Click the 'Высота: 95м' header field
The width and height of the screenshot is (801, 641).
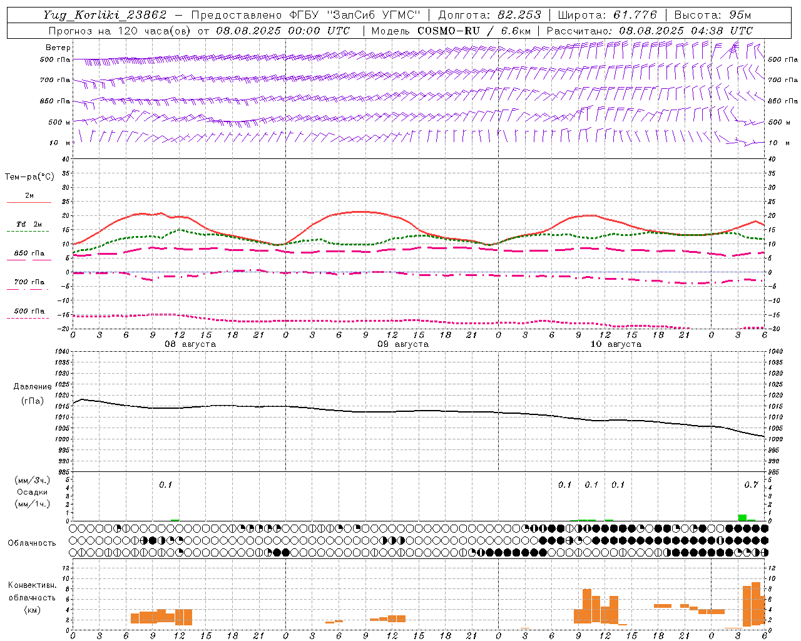[713, 15]
